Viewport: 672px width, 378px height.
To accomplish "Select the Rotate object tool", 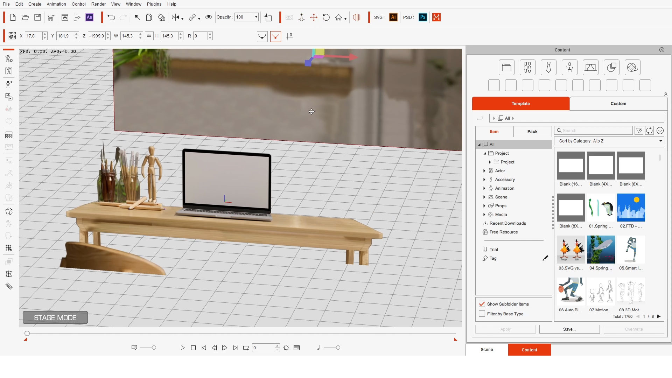I will tap(326, 17).
